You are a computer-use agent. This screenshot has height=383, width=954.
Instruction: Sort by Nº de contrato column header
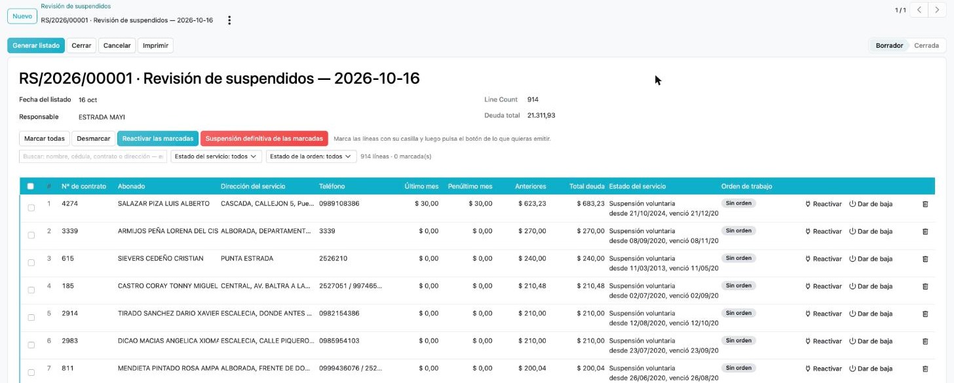[x=84, y=187]
